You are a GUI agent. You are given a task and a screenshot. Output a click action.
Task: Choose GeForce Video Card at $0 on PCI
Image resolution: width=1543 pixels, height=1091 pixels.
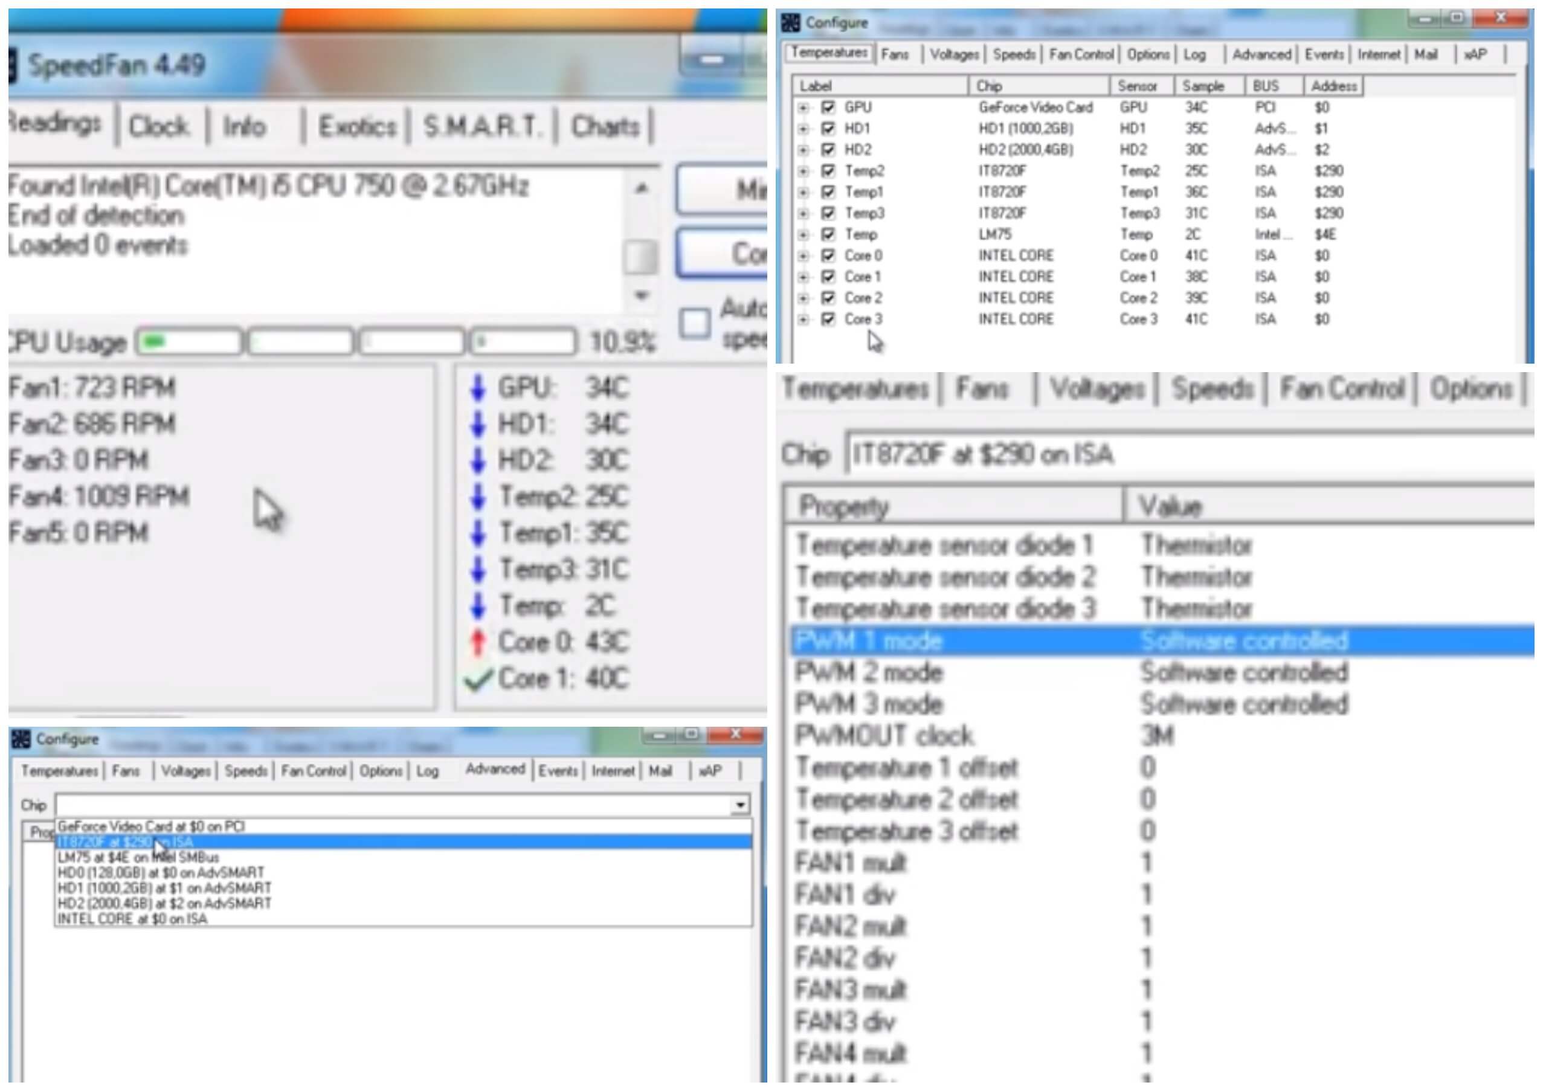[x=403, y=826]
